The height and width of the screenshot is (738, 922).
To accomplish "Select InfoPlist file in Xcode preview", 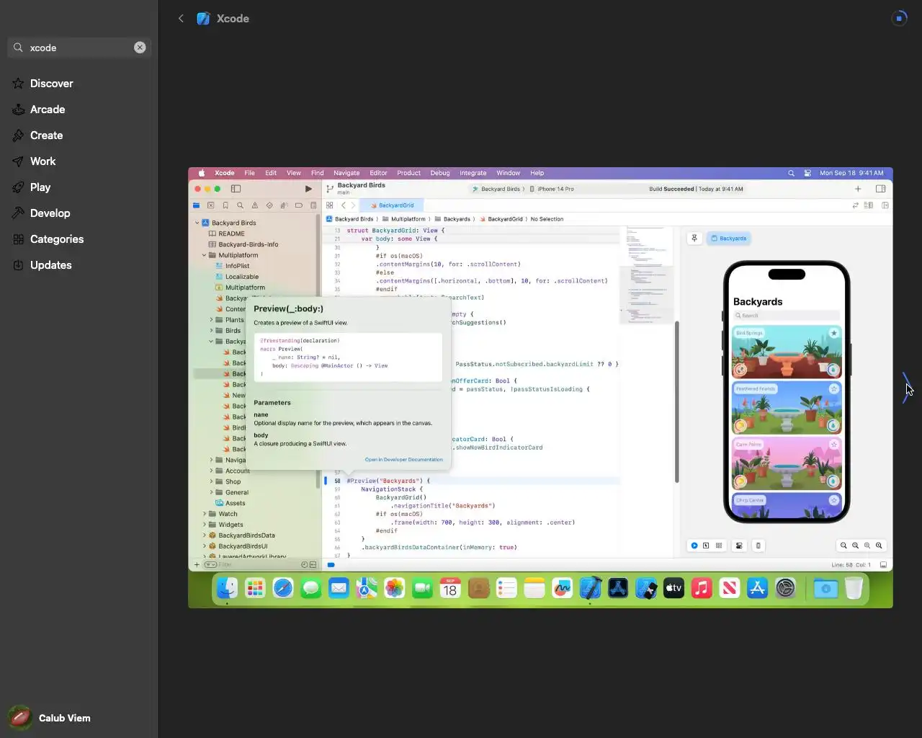I will pos(232,266).
